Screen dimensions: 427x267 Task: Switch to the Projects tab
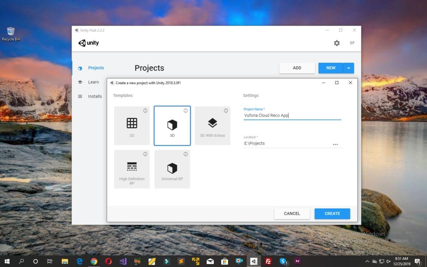tap(91, 68)
